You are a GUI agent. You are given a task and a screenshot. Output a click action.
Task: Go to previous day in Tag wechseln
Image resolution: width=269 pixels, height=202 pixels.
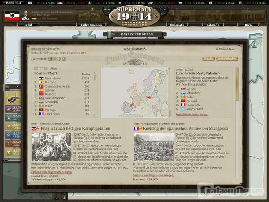click(x=50, y=59)
